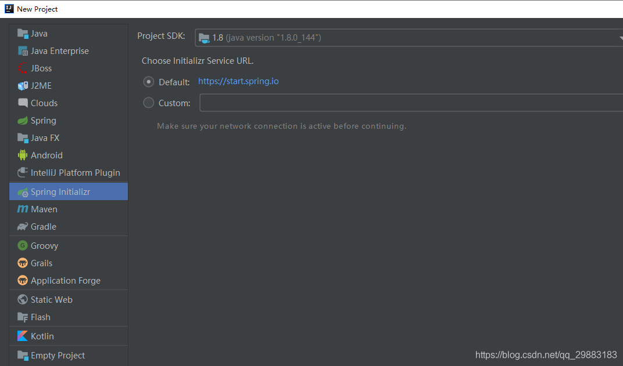The image size is (623, 366).
Task: Select Grails project type
Action: pyautogui.click(x=69, y=263)
